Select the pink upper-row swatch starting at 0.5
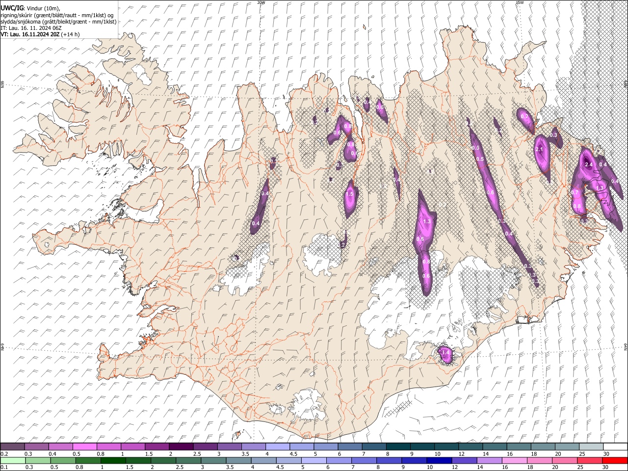Screen dimensions: 628x471 84,447
